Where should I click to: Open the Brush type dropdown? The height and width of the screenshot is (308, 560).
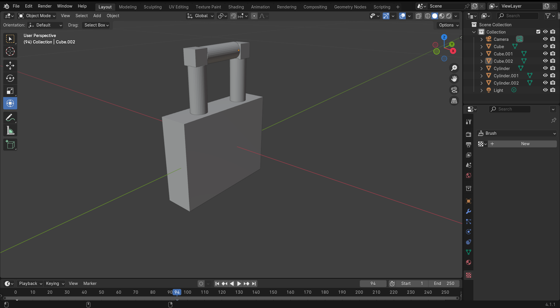[x=517, y=133]
